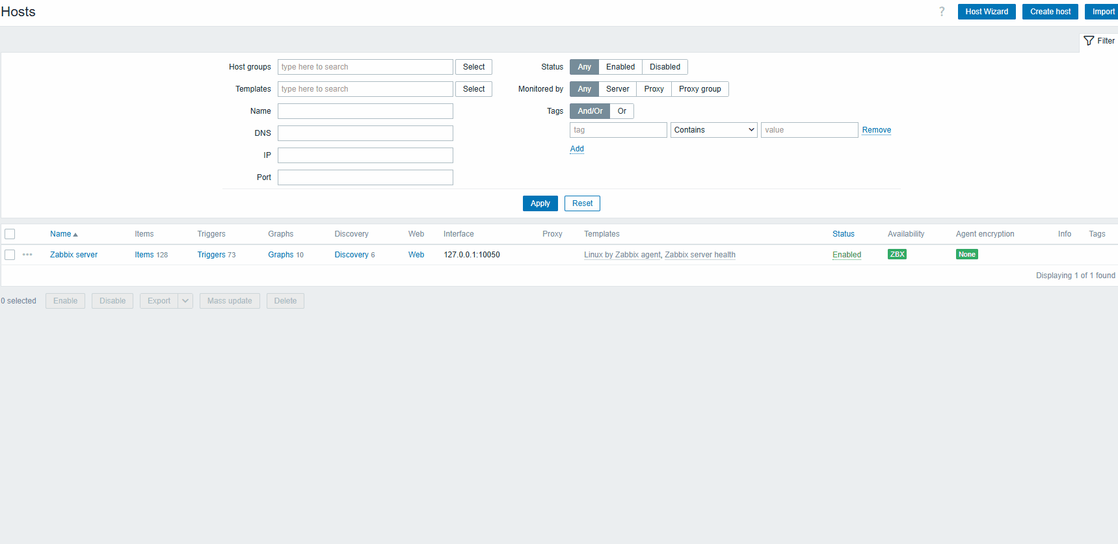Select the Zabbix server row checkbox
Image resolution: width=1118 pixels, height=544 pixels.
coord(10,255)
